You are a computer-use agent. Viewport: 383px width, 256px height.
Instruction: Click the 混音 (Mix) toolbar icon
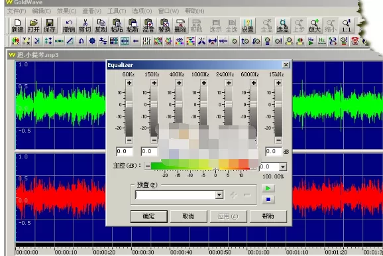[148, 26]
